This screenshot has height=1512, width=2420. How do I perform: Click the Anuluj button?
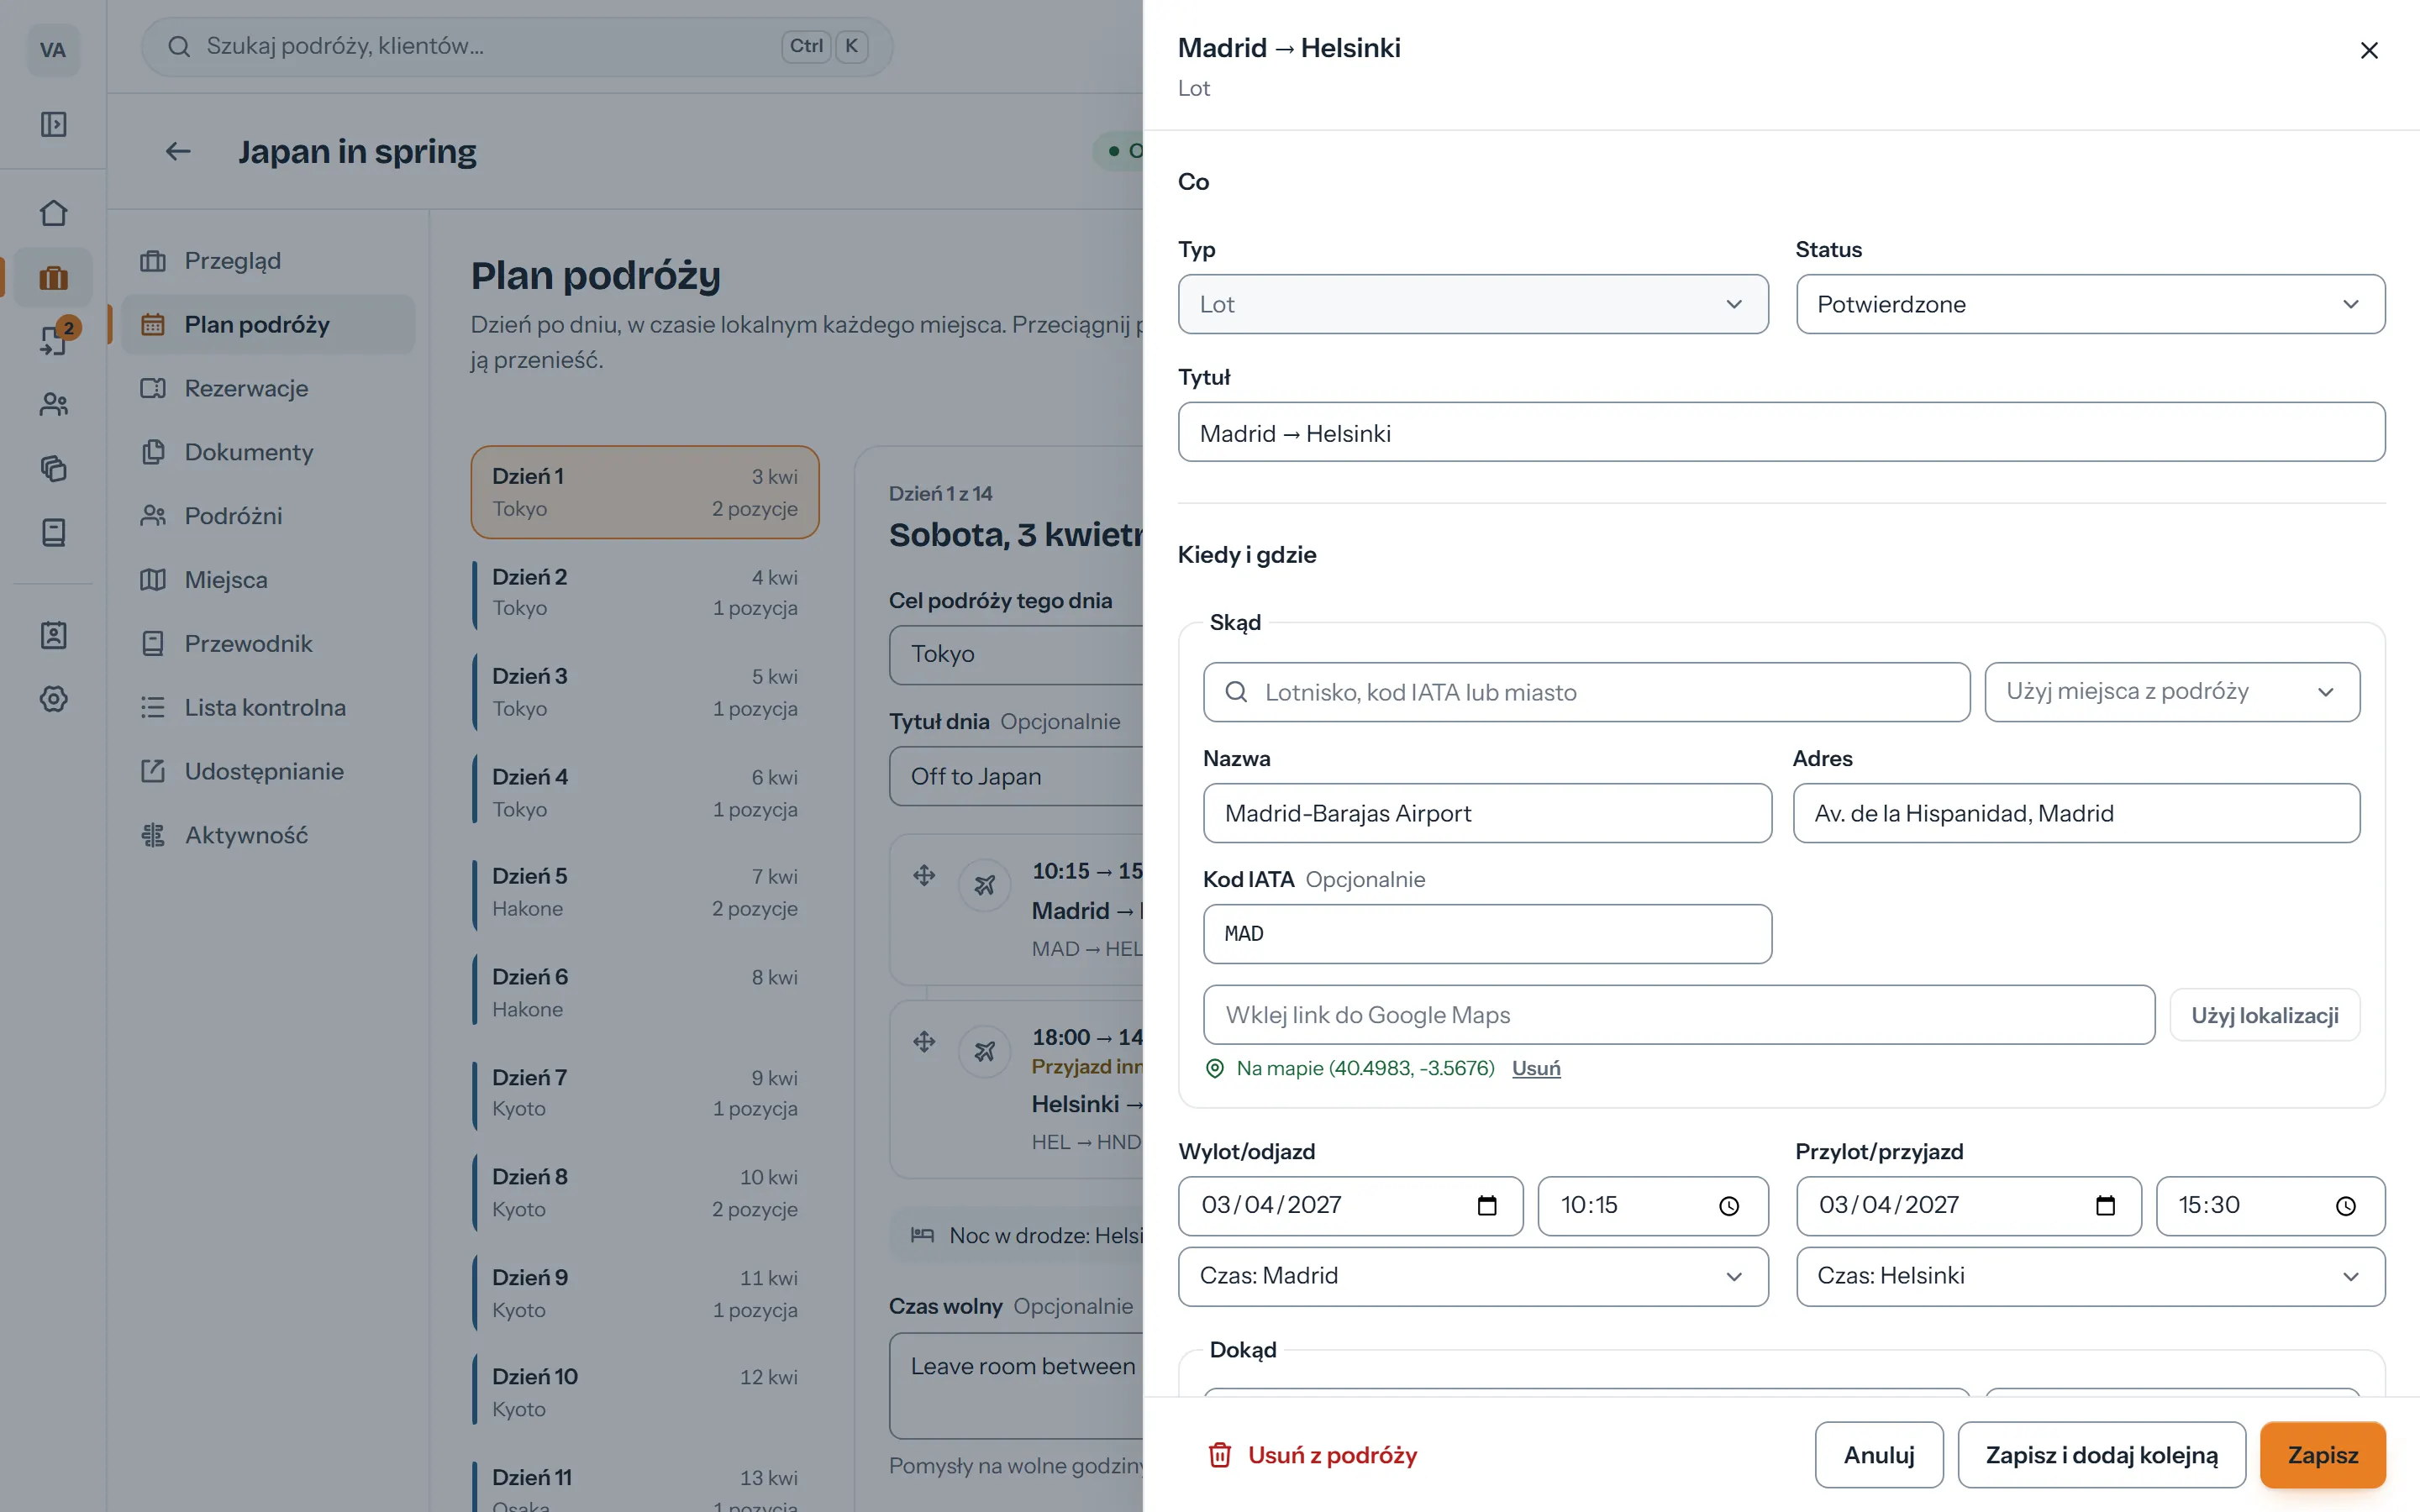(1879, 1455)
